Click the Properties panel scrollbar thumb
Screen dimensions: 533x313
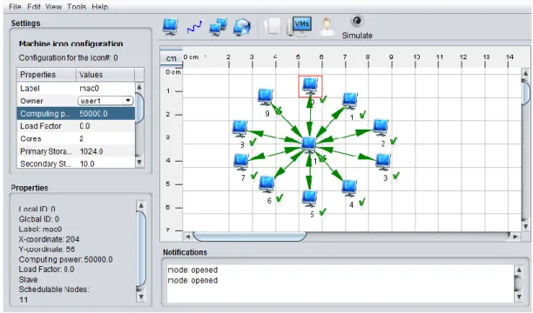[x=141, y=249]
